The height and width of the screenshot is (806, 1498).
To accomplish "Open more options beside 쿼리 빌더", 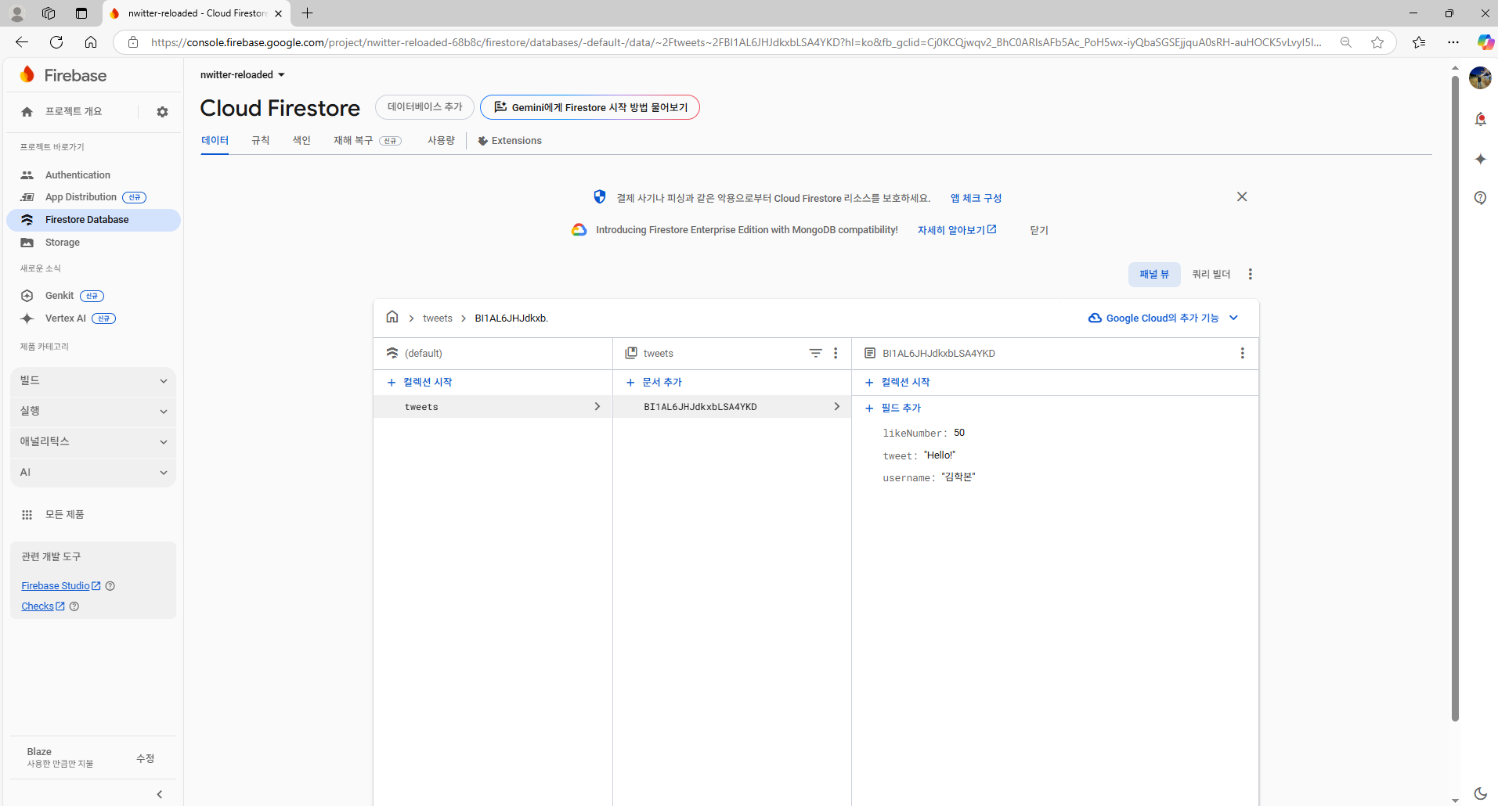I will [1251, 274].
